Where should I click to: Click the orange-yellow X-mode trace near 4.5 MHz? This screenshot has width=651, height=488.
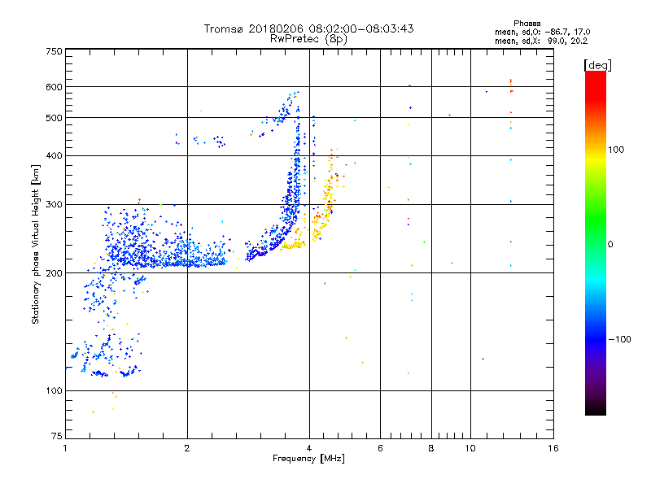click(x=325, y=199)
